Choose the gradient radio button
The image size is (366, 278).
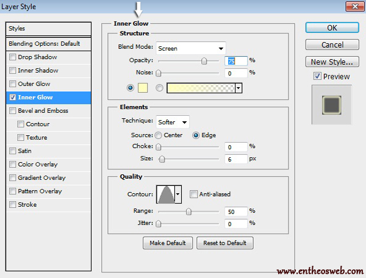point(160,88)
